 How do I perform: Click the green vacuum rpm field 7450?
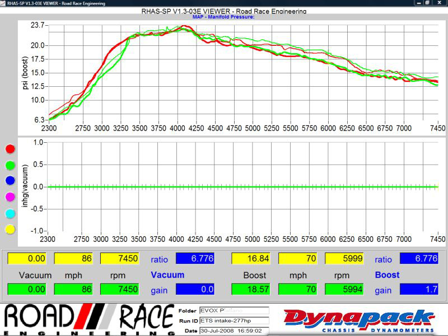[x=119, y=289]
